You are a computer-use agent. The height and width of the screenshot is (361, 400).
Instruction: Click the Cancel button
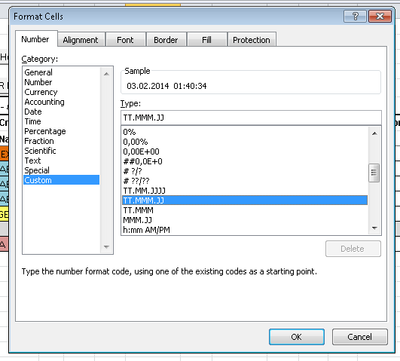(359, 337)
